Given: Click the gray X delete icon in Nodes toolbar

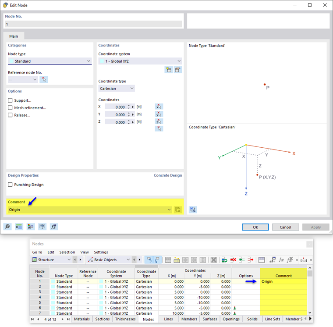Looking at the screenshot, I should (214, 260).
